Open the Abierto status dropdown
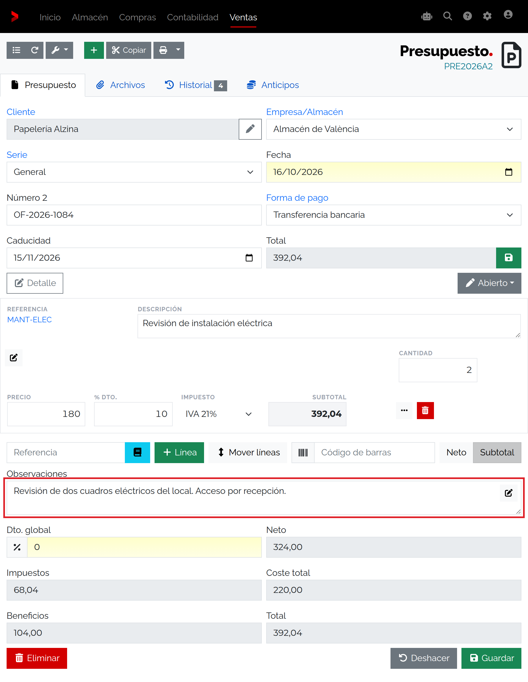528x682 pixels. pyautogui.click(x=489, y=283)
